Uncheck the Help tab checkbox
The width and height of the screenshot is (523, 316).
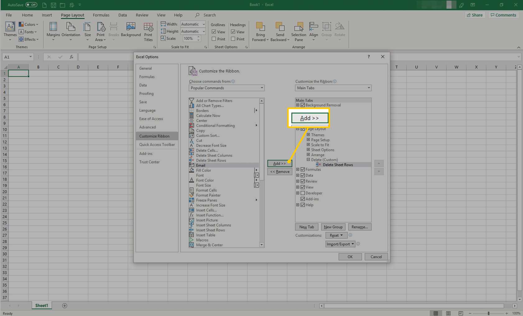click(x=303, y=205)
